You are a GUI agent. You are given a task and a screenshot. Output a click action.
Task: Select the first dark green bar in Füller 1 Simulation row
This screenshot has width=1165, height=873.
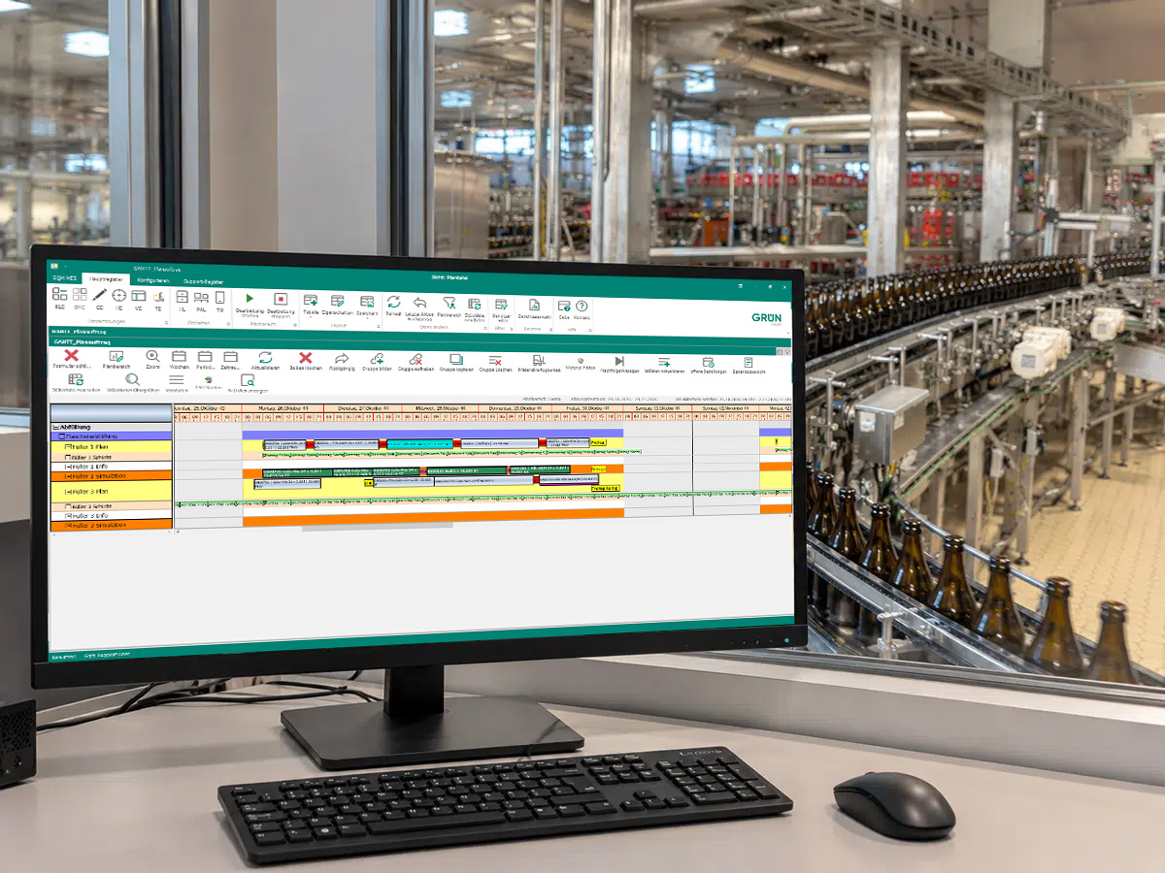tap(298, 472)
